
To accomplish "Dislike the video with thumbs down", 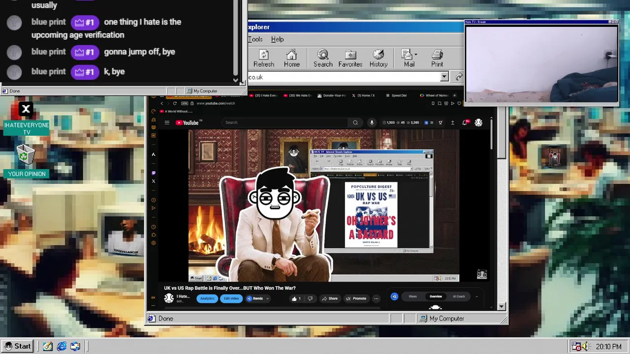I will (x=310, y=298).
